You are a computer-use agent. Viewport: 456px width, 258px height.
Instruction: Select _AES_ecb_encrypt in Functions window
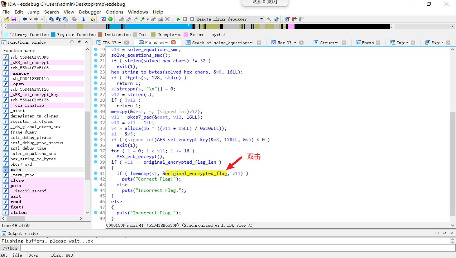click(29, 63)
